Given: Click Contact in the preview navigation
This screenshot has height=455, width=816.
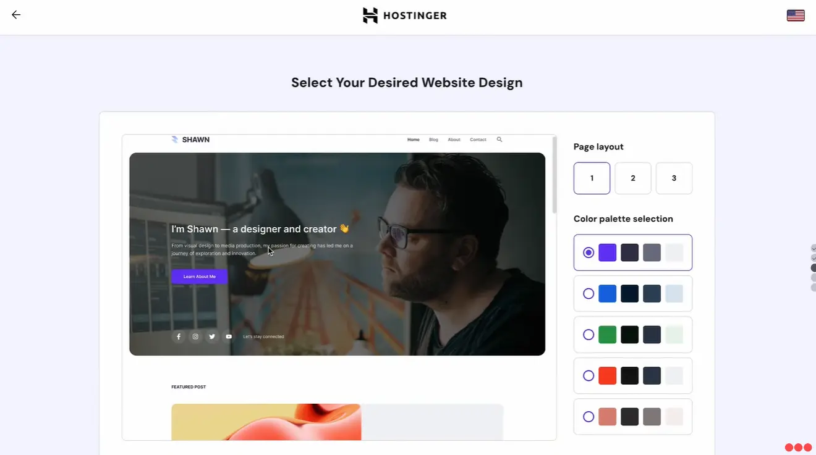Looking at the screenshot, I should pos(478,140).
